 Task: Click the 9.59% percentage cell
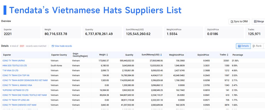(235, 66)
